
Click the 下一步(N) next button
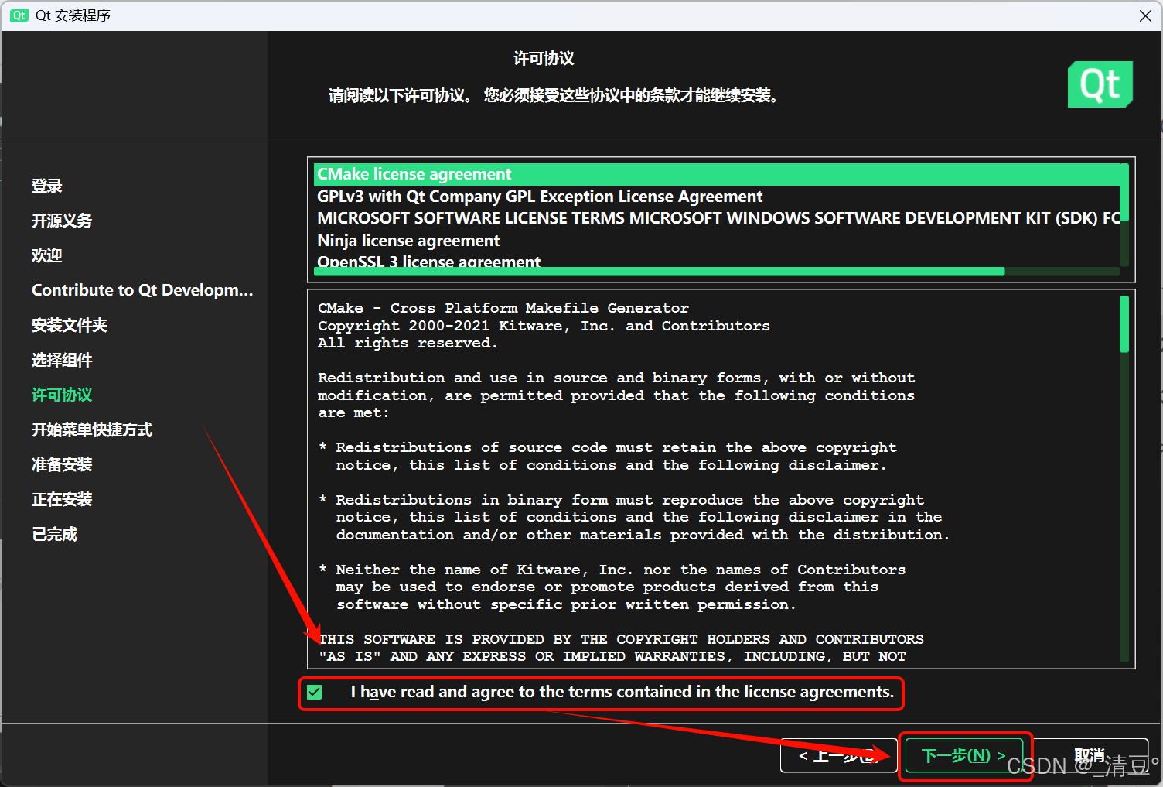coord(963,755)
